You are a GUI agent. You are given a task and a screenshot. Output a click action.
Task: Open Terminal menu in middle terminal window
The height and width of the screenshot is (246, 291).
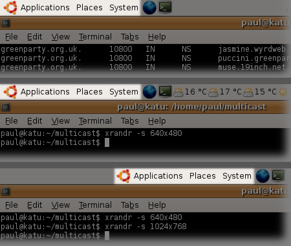[x=95, y=121]
